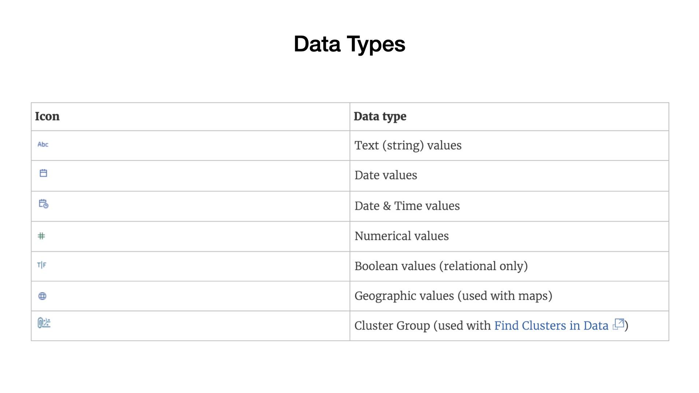Select the Date & Time values text

pos(407,206)
